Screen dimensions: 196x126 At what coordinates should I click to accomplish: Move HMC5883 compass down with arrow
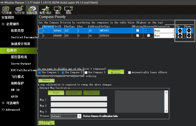pyautogui.click(x=189, y=31)
